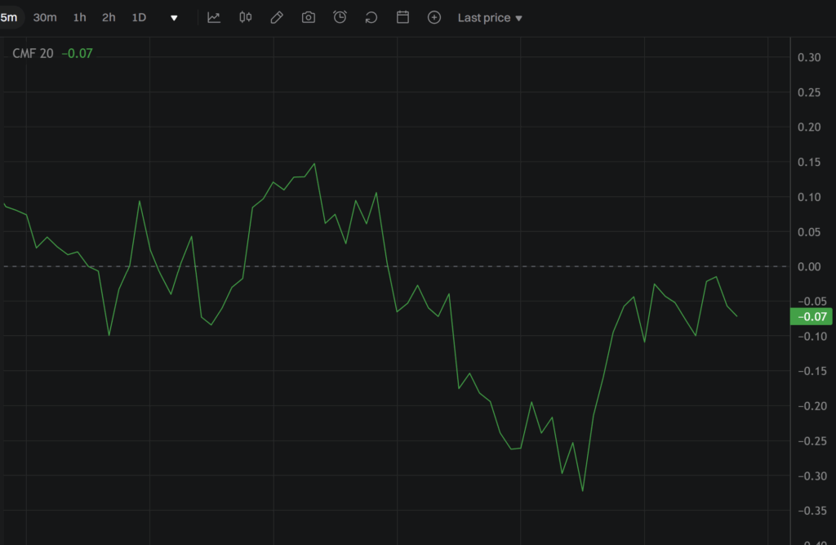Open the indicators line-chart icon

click(x=214, y=17)
